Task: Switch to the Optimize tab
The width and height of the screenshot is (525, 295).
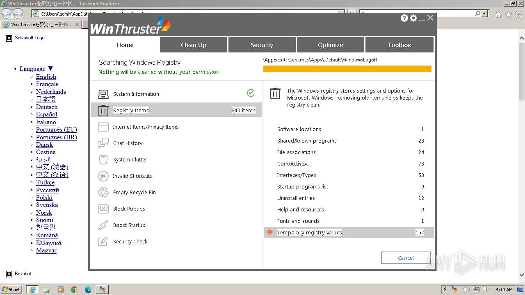Action: point(330,45)
